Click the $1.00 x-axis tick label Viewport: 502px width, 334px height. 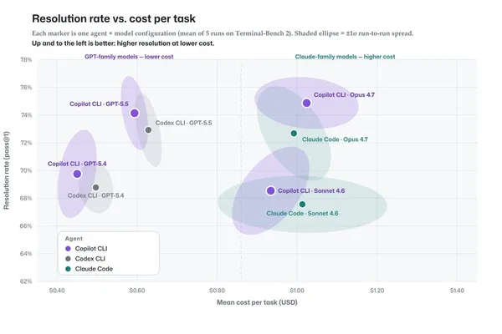[x=297, y=291]
